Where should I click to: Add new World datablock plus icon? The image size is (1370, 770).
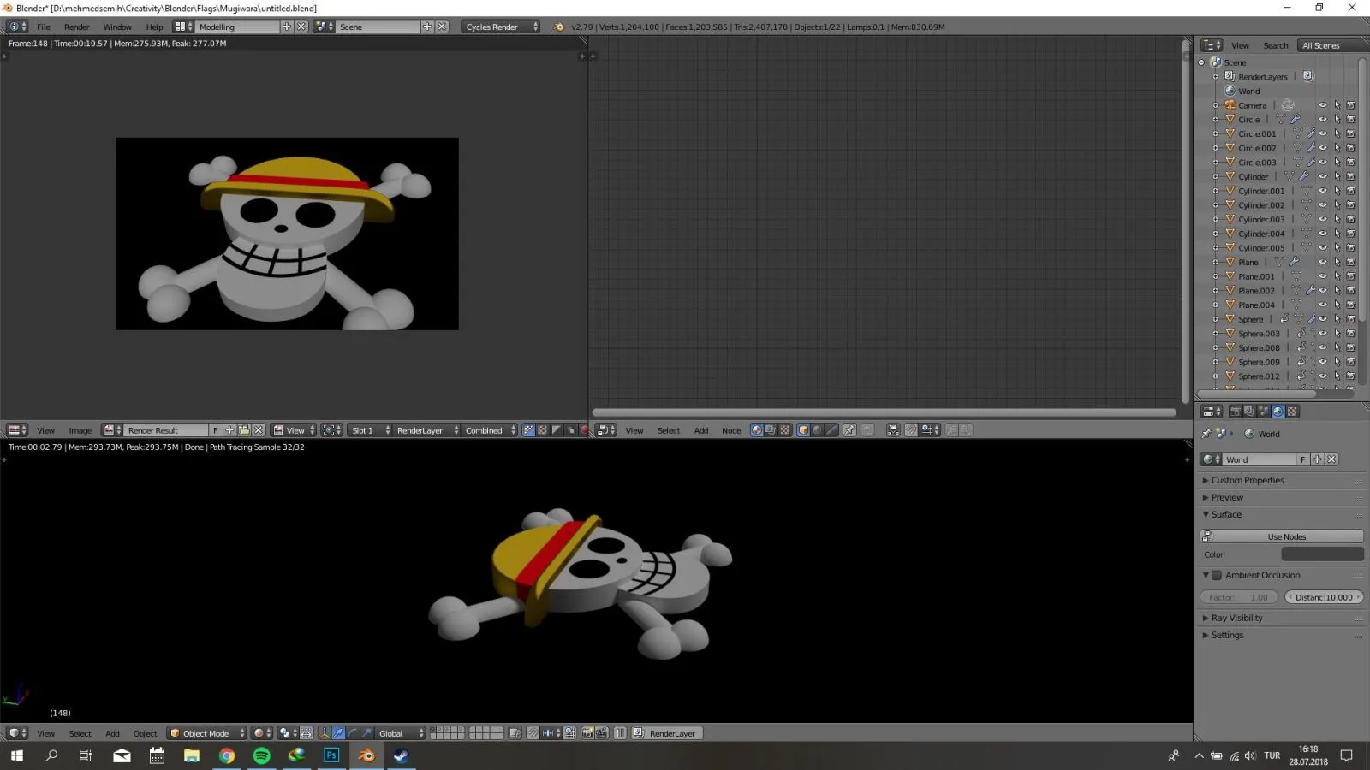(1318, 459)
